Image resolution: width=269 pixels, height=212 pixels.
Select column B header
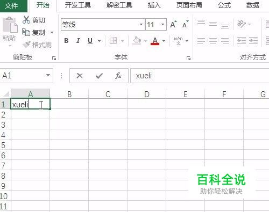pyautogui.click(x=69, y=94)
